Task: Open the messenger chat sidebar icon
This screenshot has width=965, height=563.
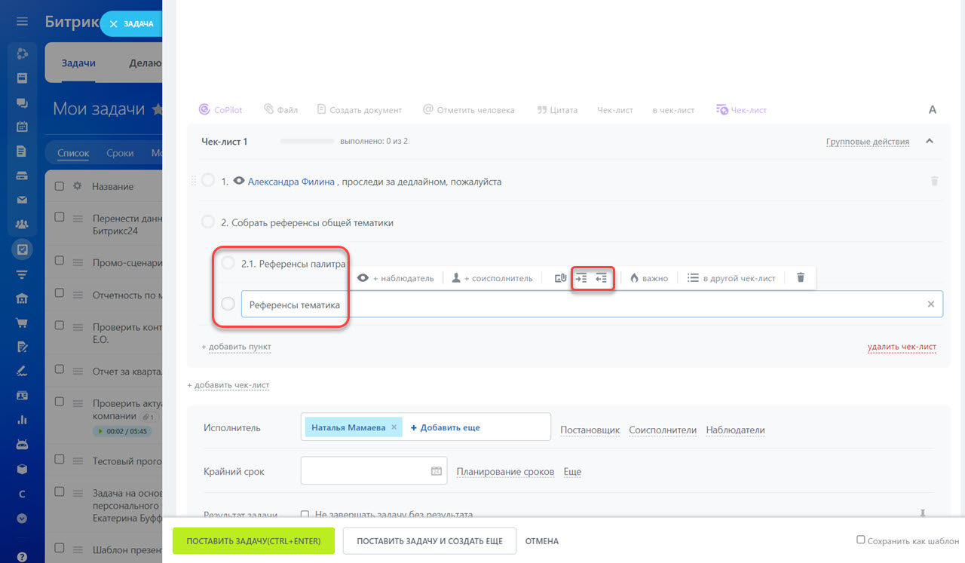Action: (22, 103)
